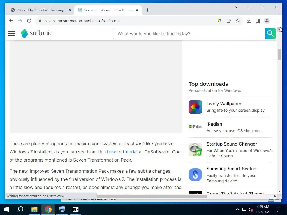Open Lively Wallpaper title link
This screenshot has width=287, height=215.
[224, 104]
